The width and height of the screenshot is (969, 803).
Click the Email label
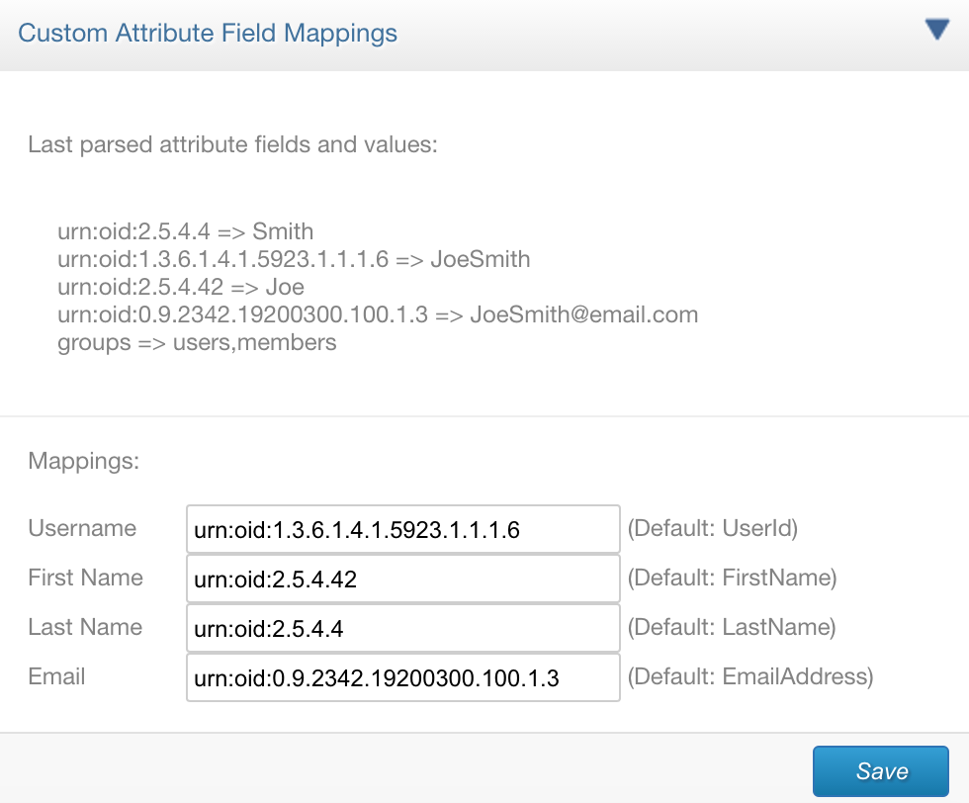[56, 676]
